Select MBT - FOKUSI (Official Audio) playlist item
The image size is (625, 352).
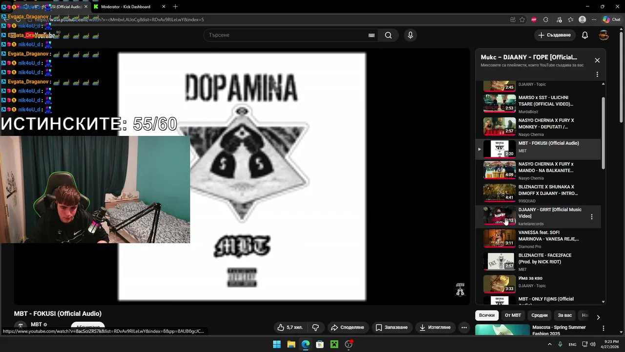click(x=538, y=149)
